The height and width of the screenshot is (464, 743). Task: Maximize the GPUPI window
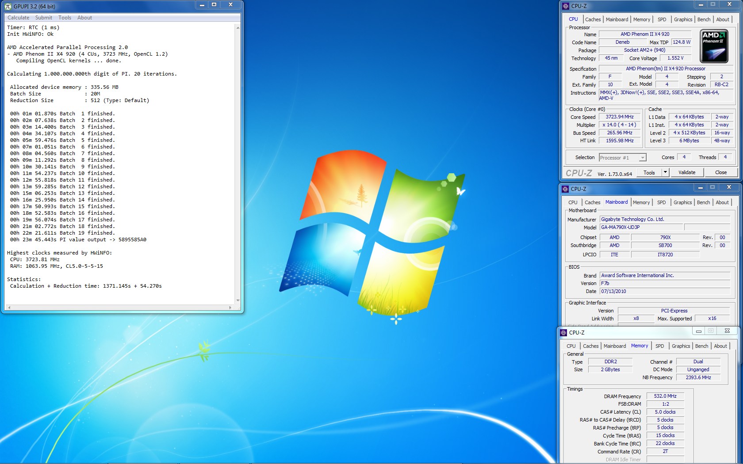pyautogui.click(x=214, y=5)
